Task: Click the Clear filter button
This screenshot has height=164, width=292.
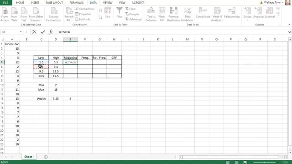Action: (130, 9)
